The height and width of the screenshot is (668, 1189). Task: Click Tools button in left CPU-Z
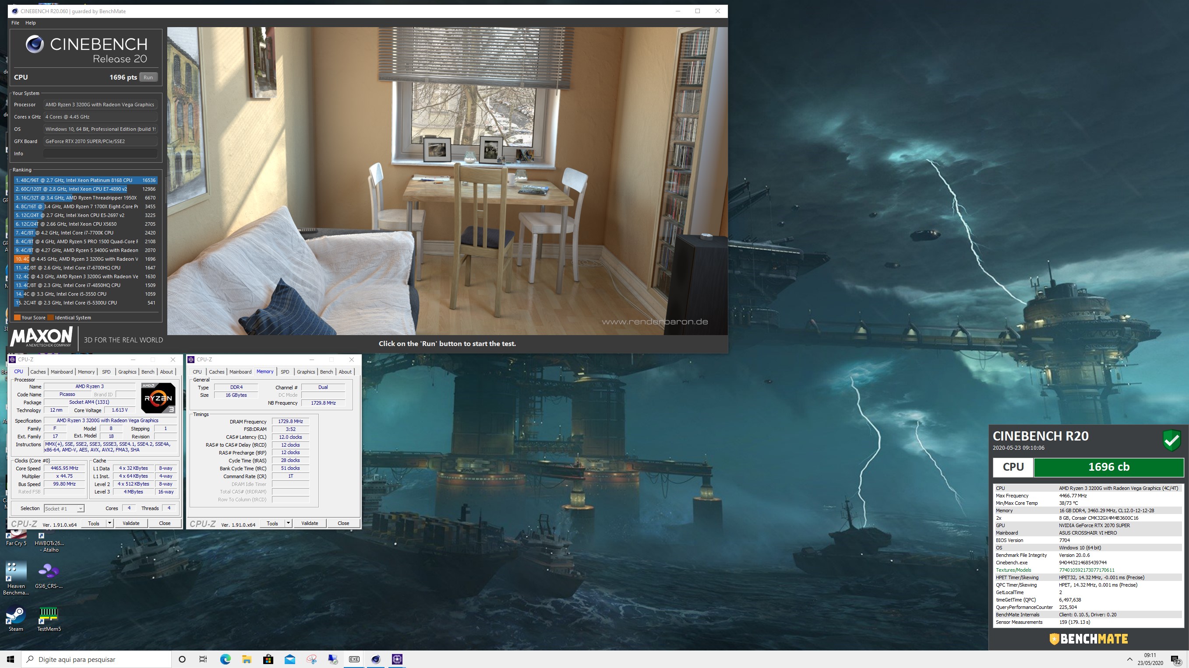click(94, 523)
